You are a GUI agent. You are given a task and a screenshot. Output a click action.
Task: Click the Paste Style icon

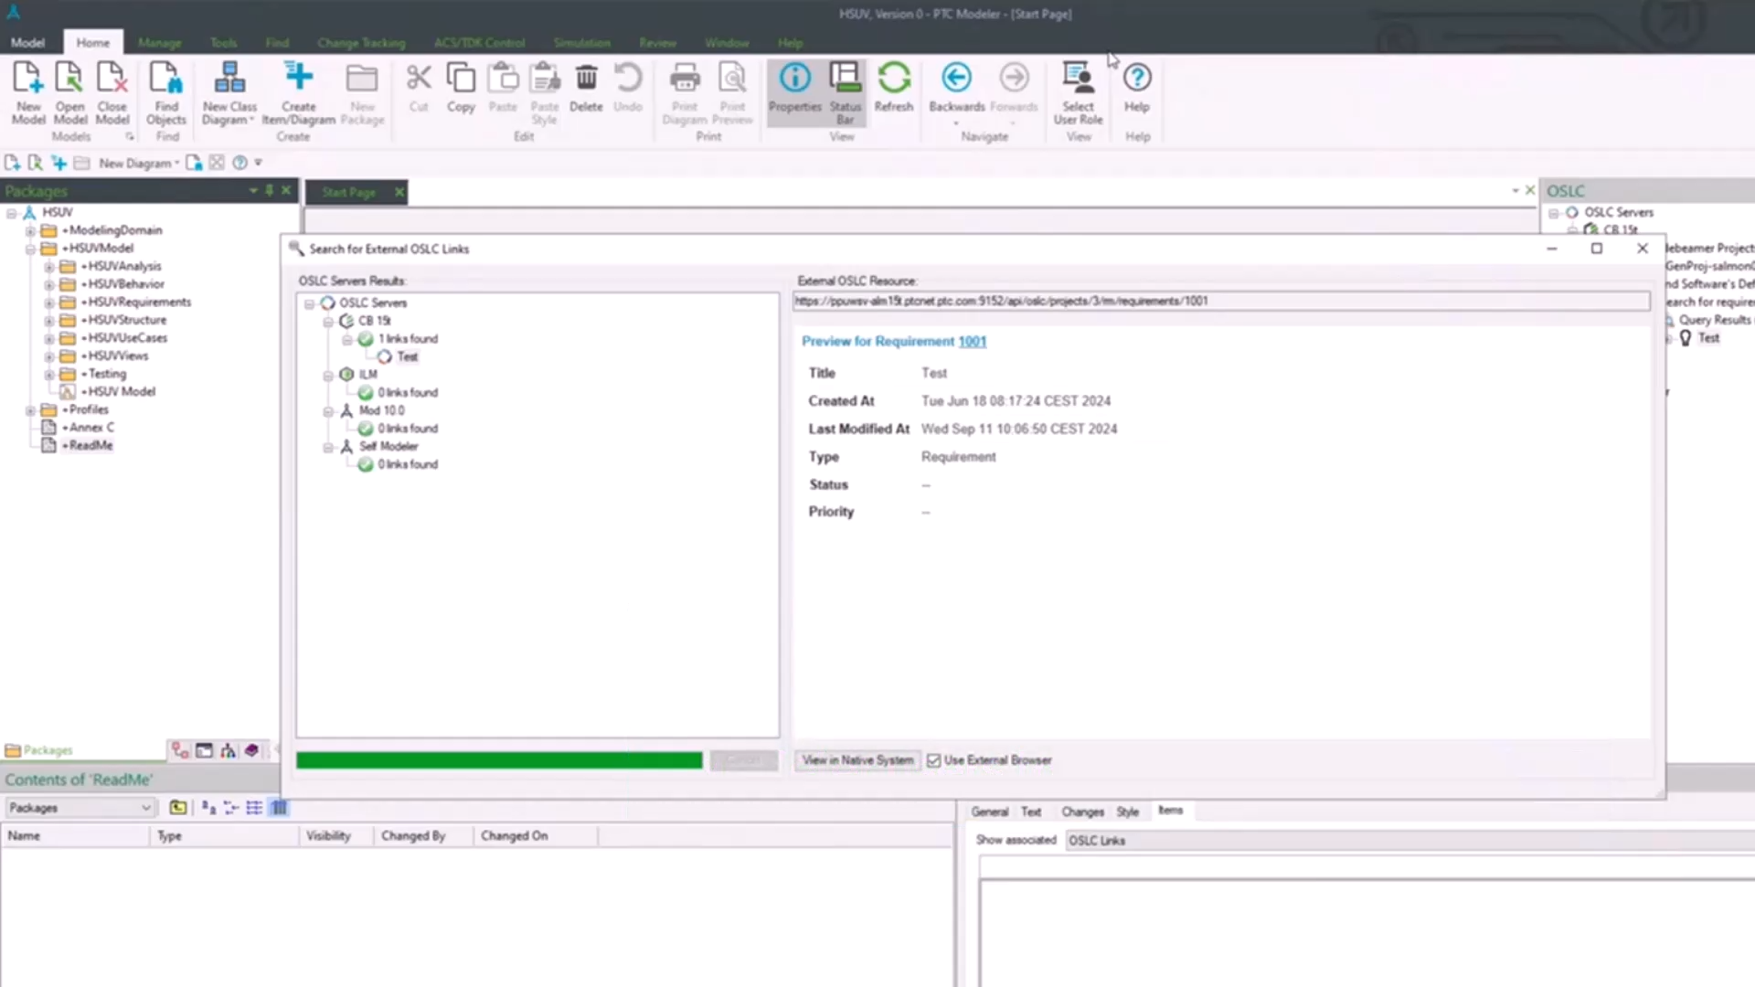click(x=545, y=78)
